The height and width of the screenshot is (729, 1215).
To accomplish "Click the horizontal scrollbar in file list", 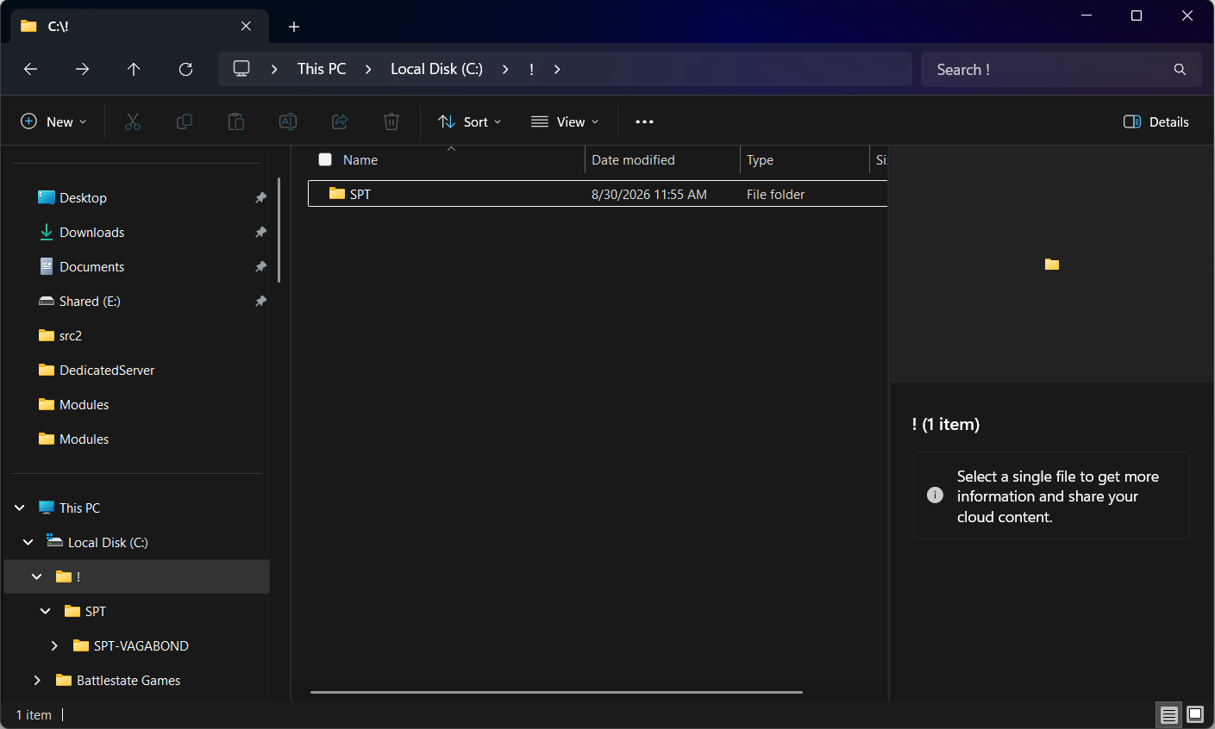I will click(x=556, y=692).
